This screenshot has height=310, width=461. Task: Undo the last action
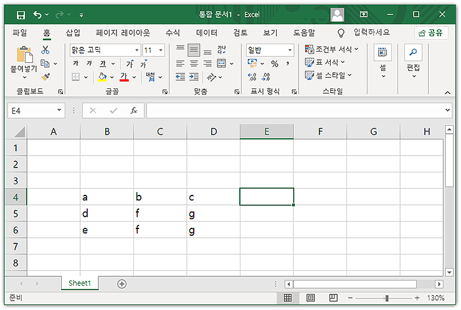(37, 14)
